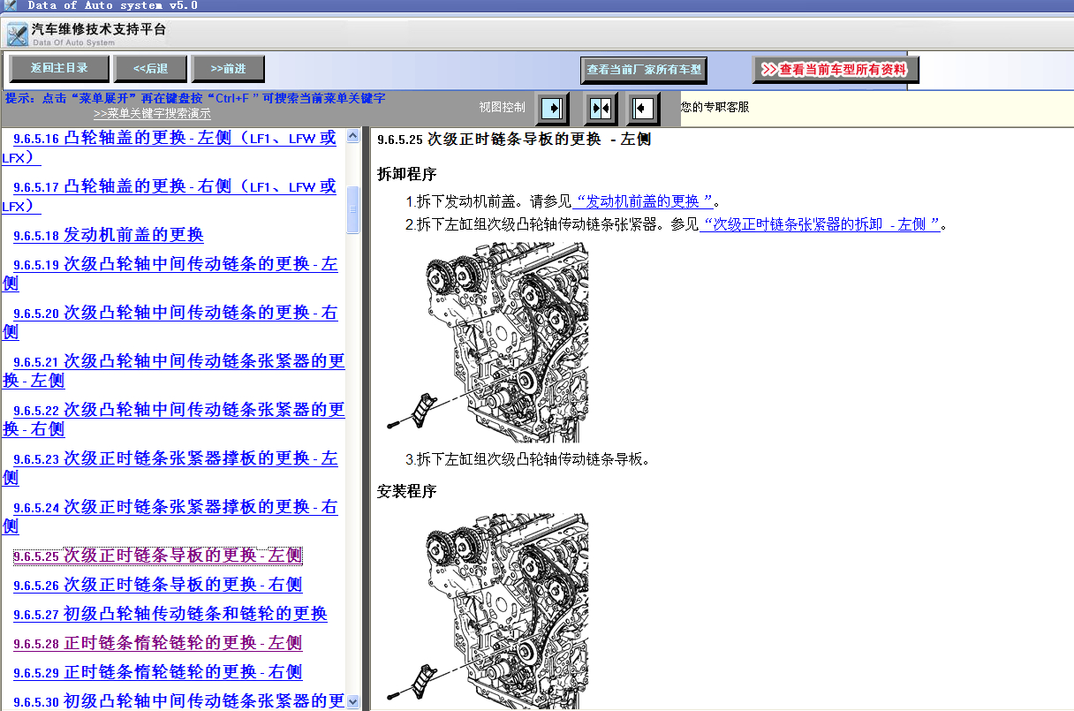Click the menu list scrollbar up arrow
Screen dimensions: 1074x711
353,136
